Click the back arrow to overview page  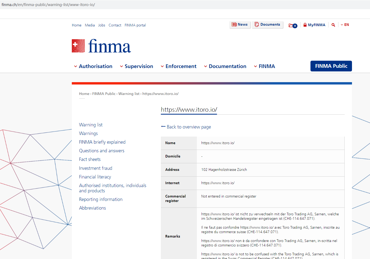tap(163, 127)
